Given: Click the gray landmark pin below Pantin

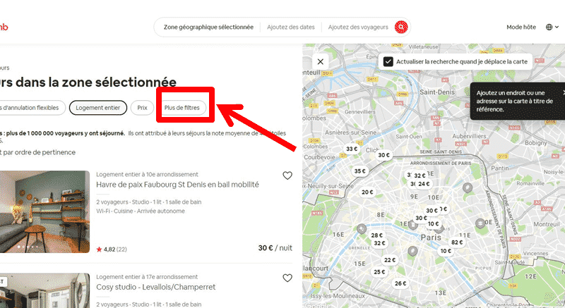Looking at the screenshot, I should click(468, 187).
